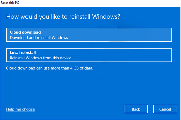Click 'Download and reinstall Windows' description text
181x120 pixels.
click(39, 38)
